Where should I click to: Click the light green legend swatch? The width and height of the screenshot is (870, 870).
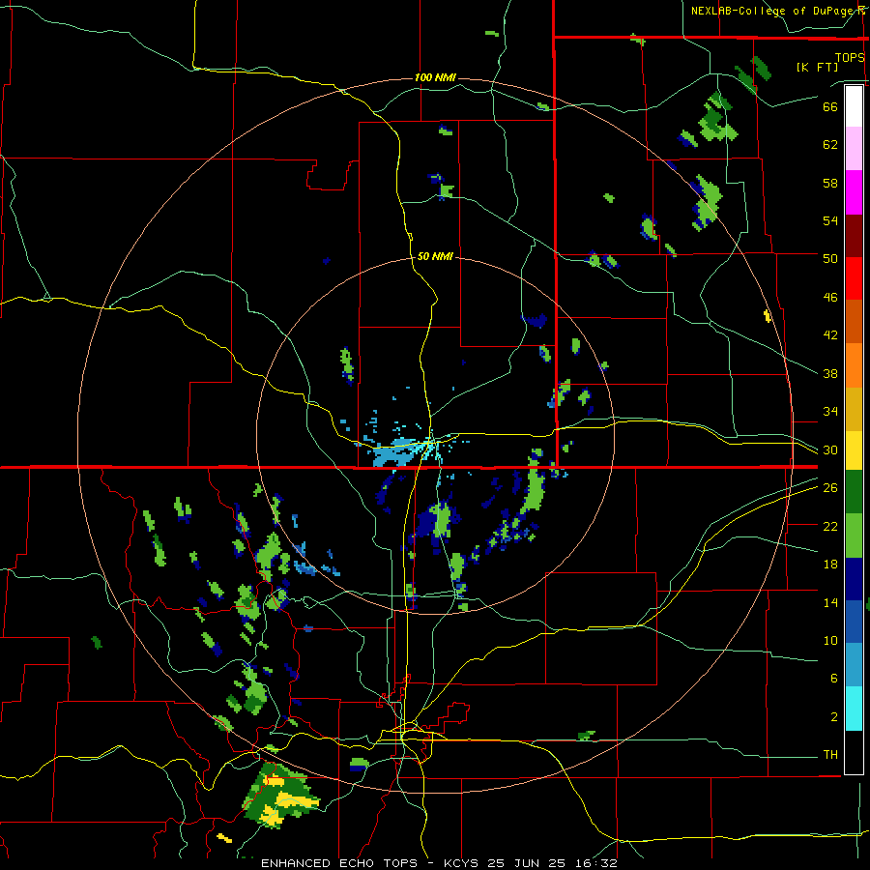(854, 536)
